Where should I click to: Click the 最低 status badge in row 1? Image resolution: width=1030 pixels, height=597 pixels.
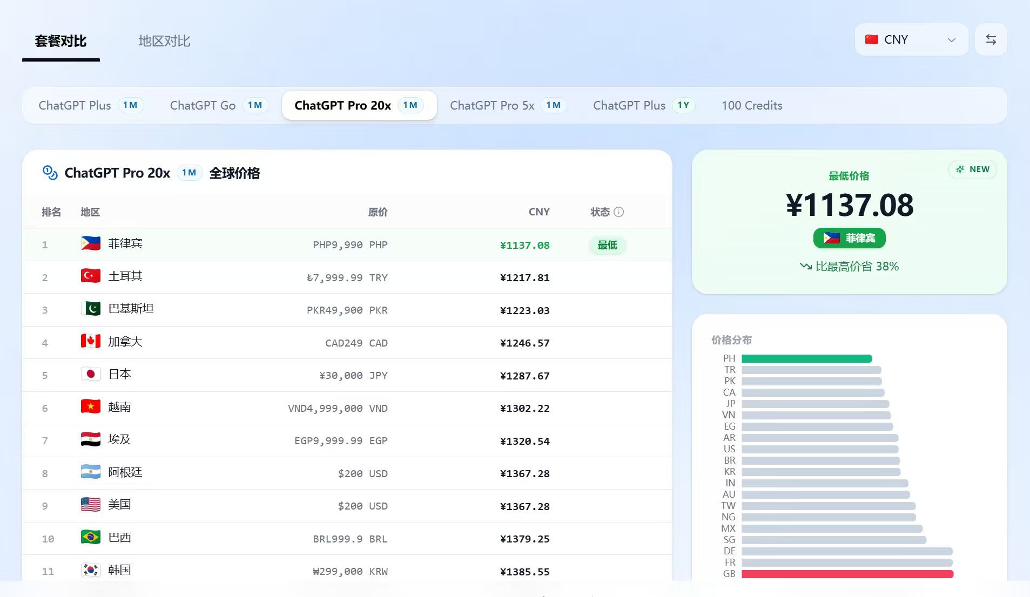coord(607,245)
